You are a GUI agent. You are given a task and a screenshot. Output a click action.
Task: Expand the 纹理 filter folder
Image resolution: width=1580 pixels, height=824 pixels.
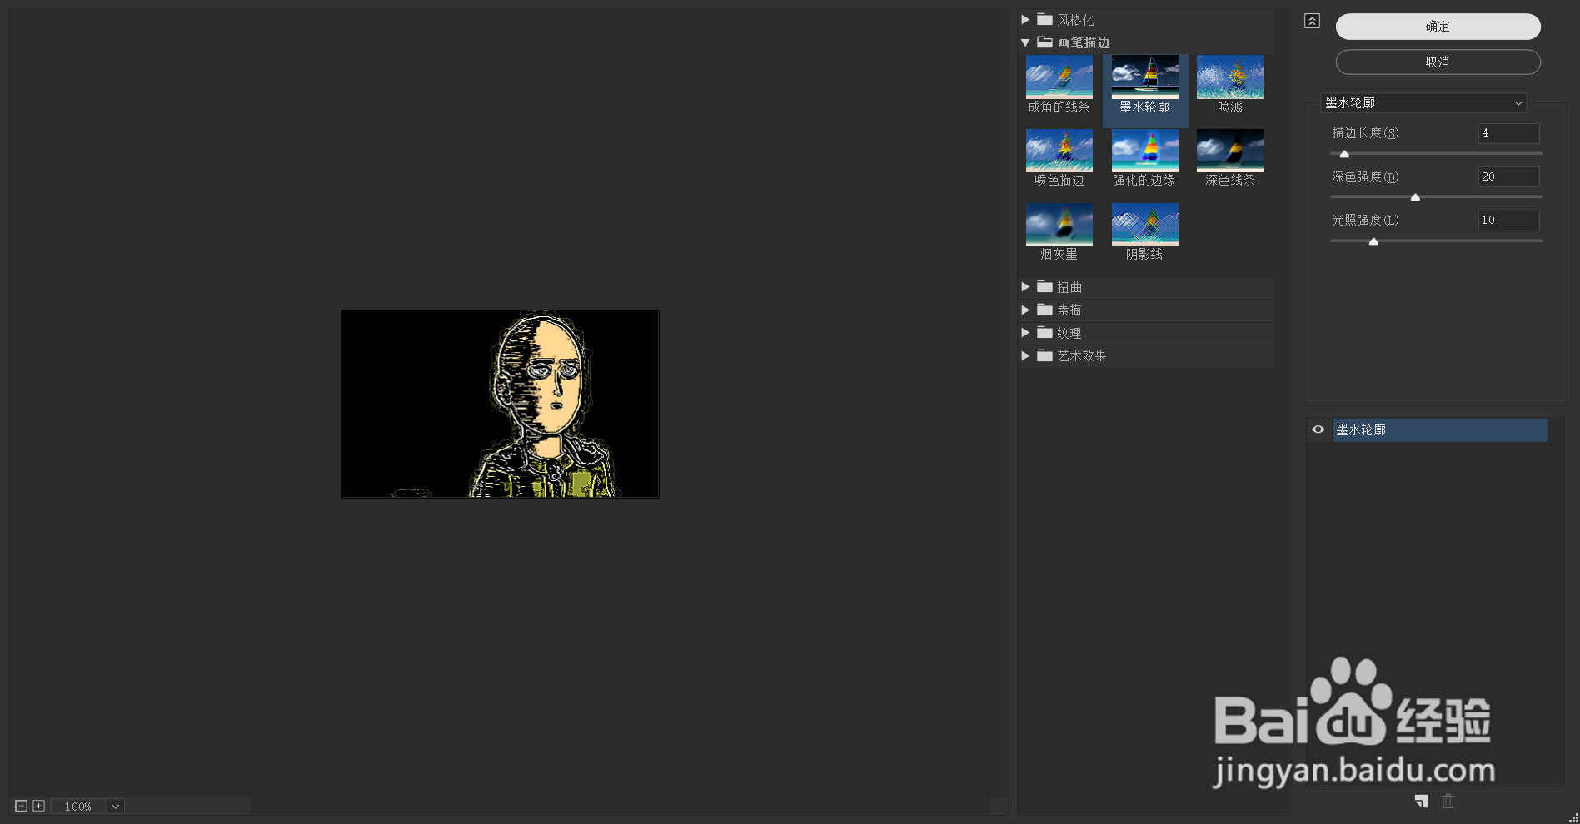pos(1025,333)
